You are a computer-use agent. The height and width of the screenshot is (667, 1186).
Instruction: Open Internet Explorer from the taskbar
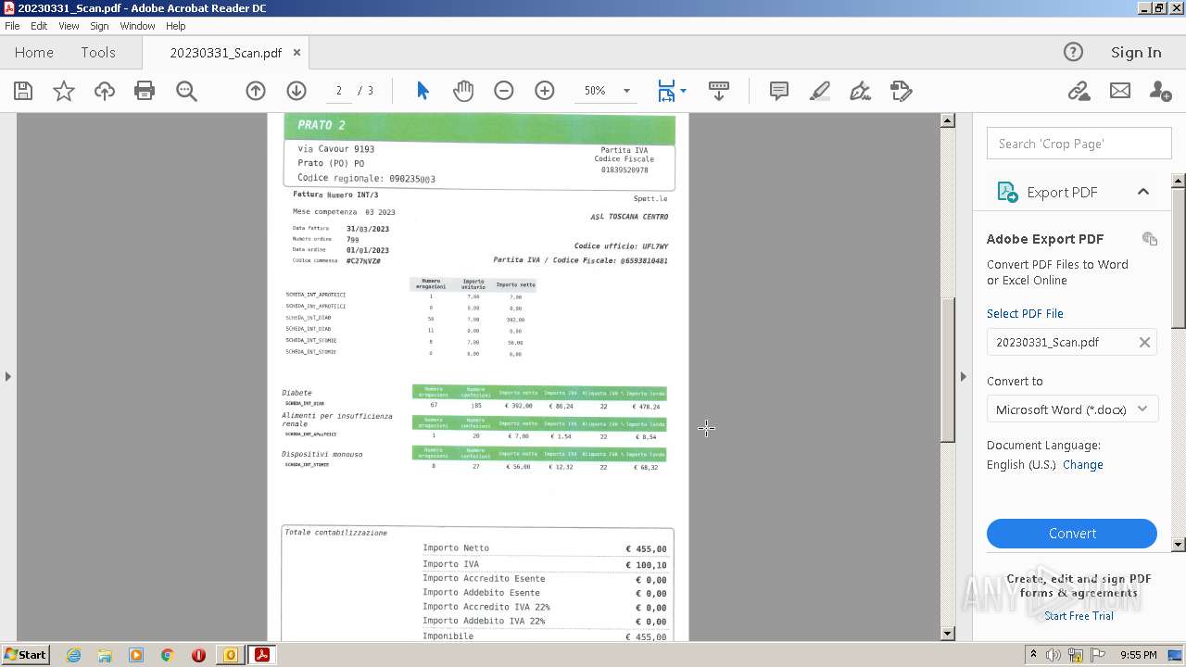[x=73, y=655]
